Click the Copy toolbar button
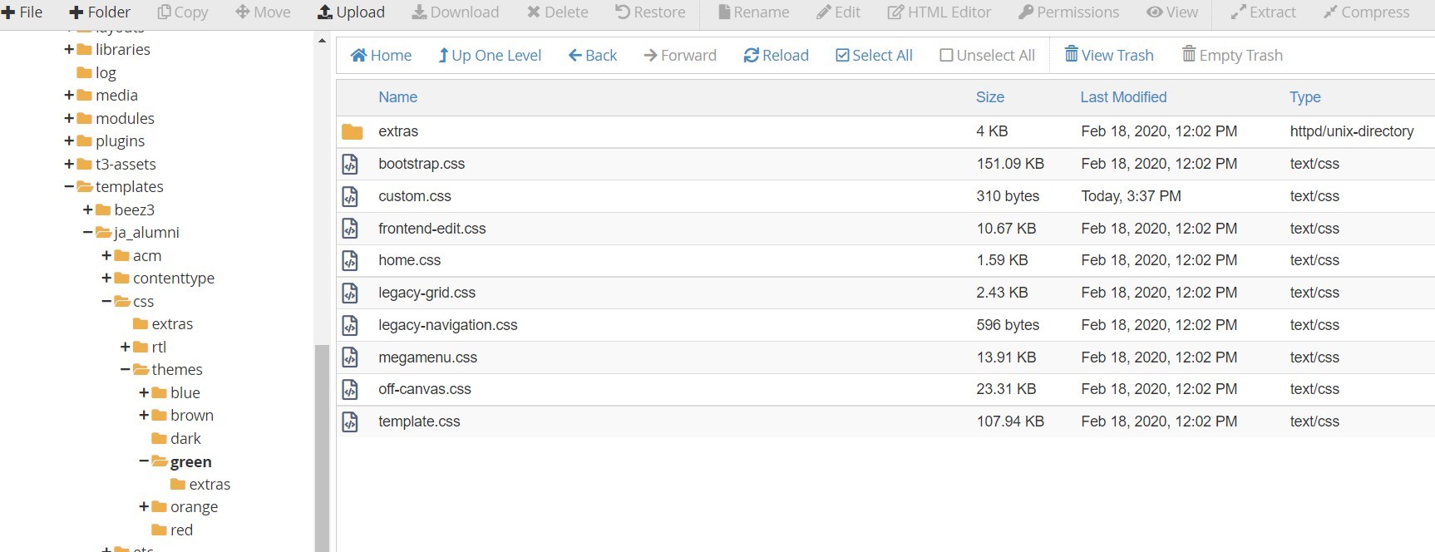Viewport: 1435px width, 552px height. click(183, 12)
